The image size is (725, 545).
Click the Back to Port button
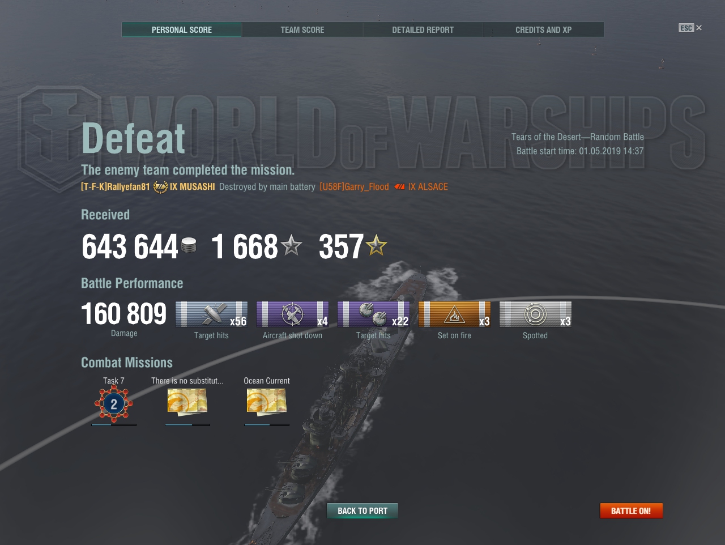click(x=362, y=511)
